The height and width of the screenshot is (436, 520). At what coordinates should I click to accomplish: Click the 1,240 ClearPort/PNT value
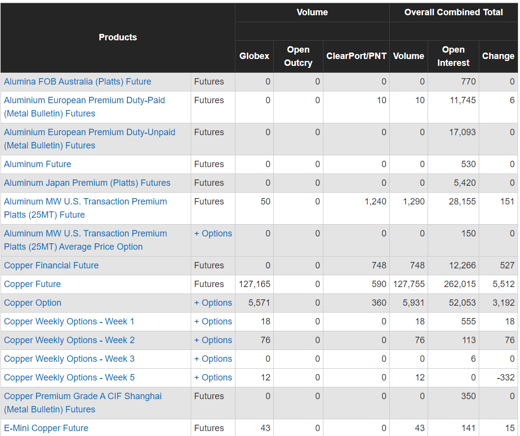pos(376,201)
